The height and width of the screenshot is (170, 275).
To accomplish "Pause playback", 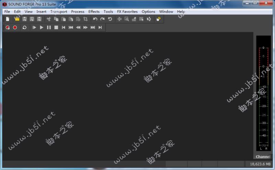I will [49, 27].
